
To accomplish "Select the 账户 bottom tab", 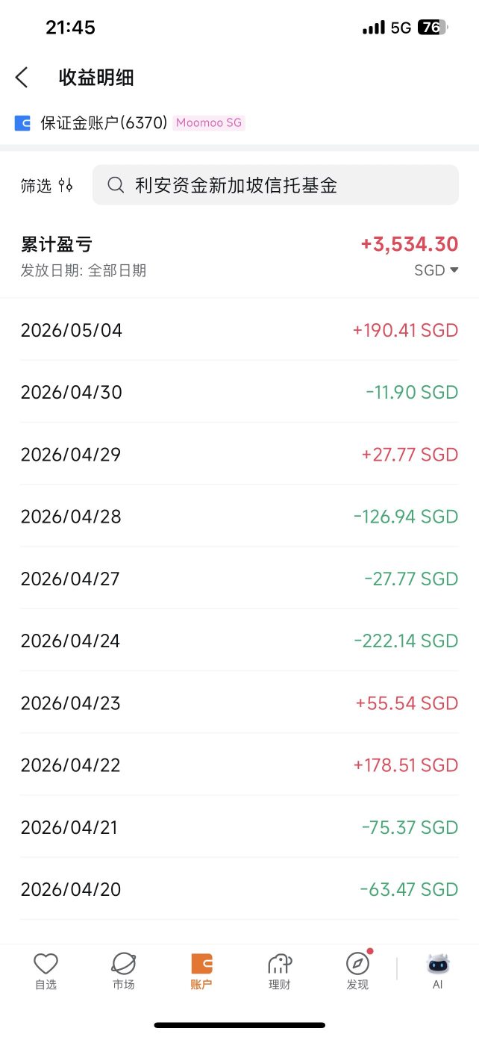I will [201, 971].
